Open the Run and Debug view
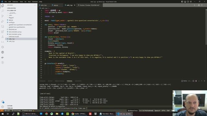The image size is (207, 116). tap(3, 21)
